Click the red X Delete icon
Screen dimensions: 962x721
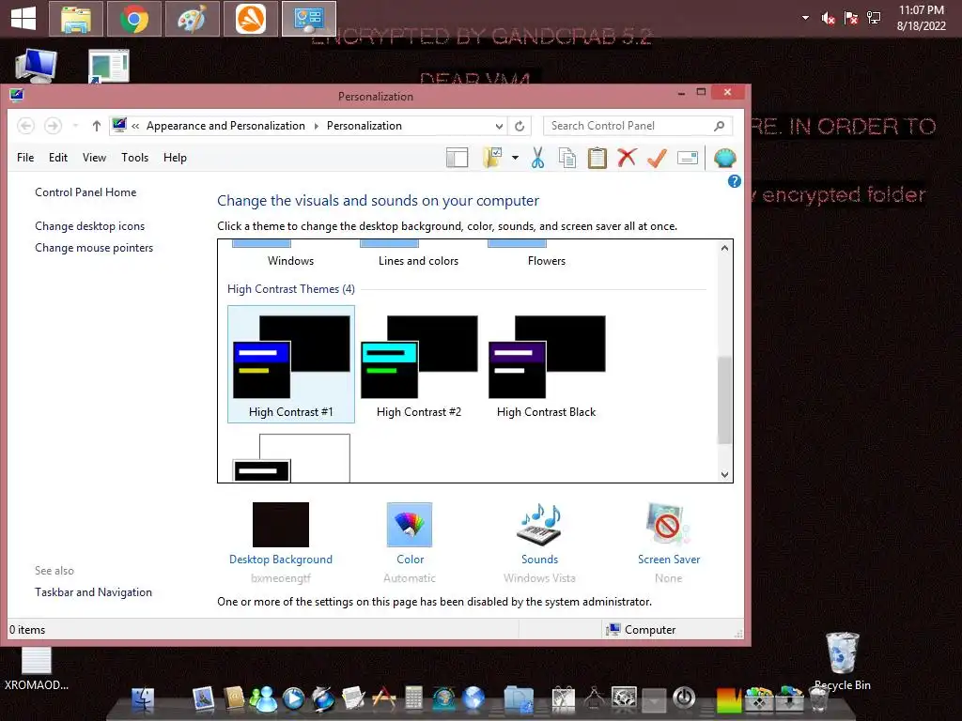pos(627,158)
